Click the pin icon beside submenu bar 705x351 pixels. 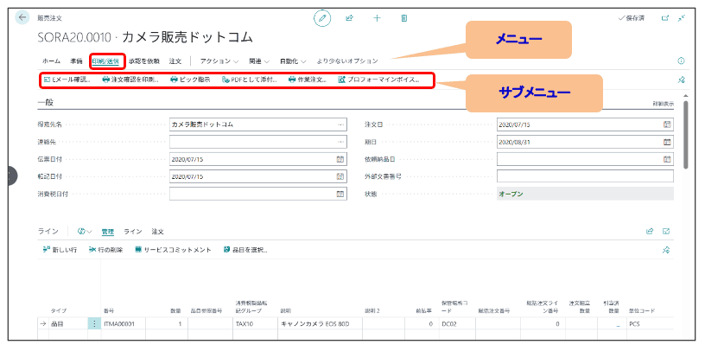[681, 80]
